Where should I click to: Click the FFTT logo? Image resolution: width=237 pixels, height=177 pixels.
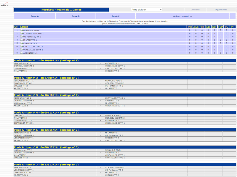[5, 4]
